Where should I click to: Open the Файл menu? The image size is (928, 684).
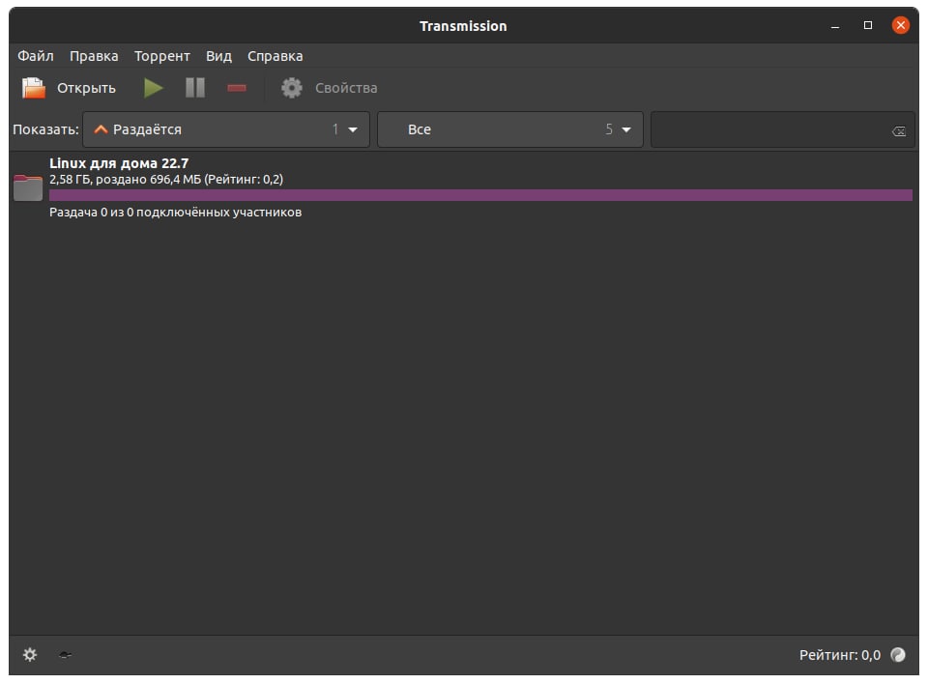(x=36, y=56)
